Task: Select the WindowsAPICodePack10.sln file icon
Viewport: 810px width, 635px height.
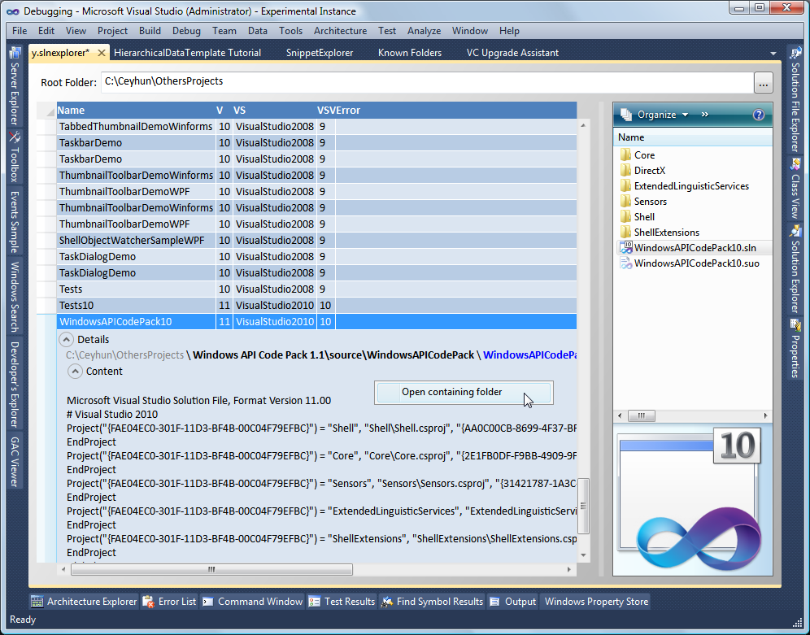Action: [625, 248]
